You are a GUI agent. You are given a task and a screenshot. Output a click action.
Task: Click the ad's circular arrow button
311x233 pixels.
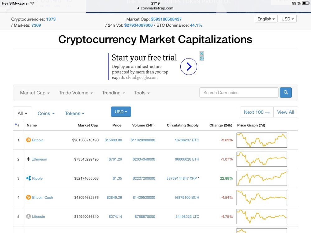pyautogui.click(x=189, y=66)
